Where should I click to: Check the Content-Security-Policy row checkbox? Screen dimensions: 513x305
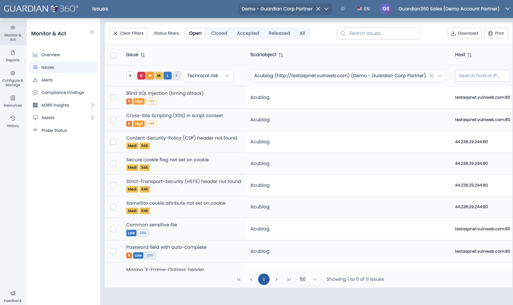click(113, 142)
